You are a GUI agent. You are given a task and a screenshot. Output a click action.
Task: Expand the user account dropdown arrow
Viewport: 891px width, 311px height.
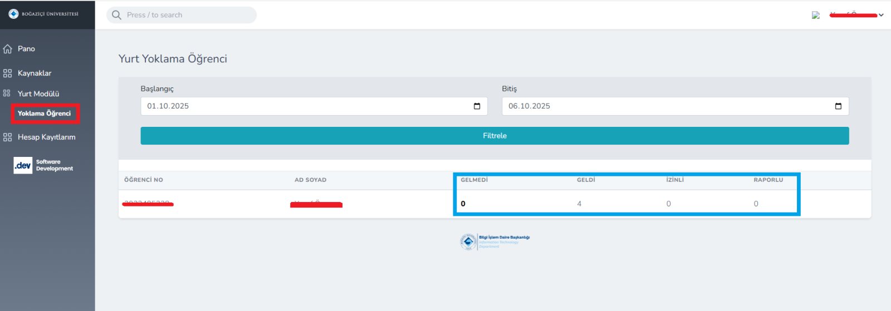point(881,16)
